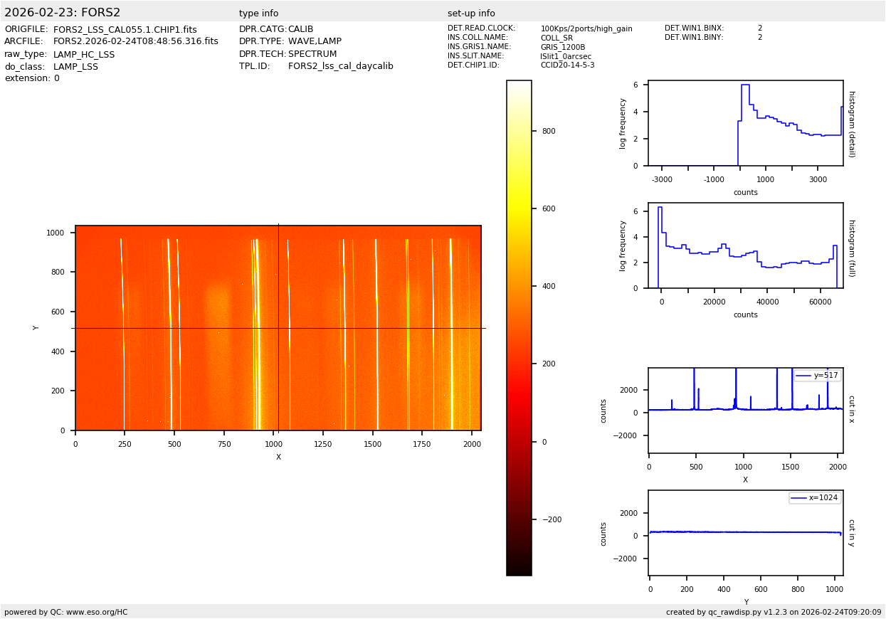Click the ORIGFILE name FORS2_LSS_CAL055.1.CHIP1.fits
Viewport: 886px width, 619px height.
(125, 30)
